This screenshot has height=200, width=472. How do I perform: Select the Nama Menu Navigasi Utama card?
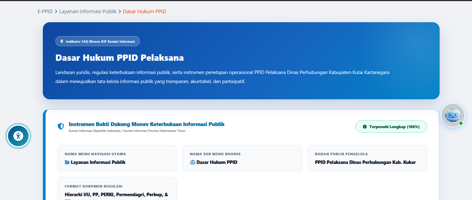117,158
